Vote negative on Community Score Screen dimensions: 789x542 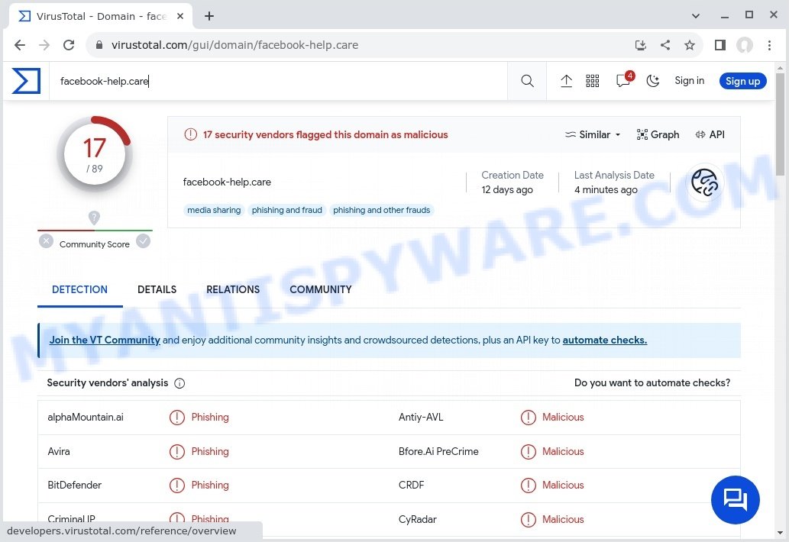(x=46, y=241)
